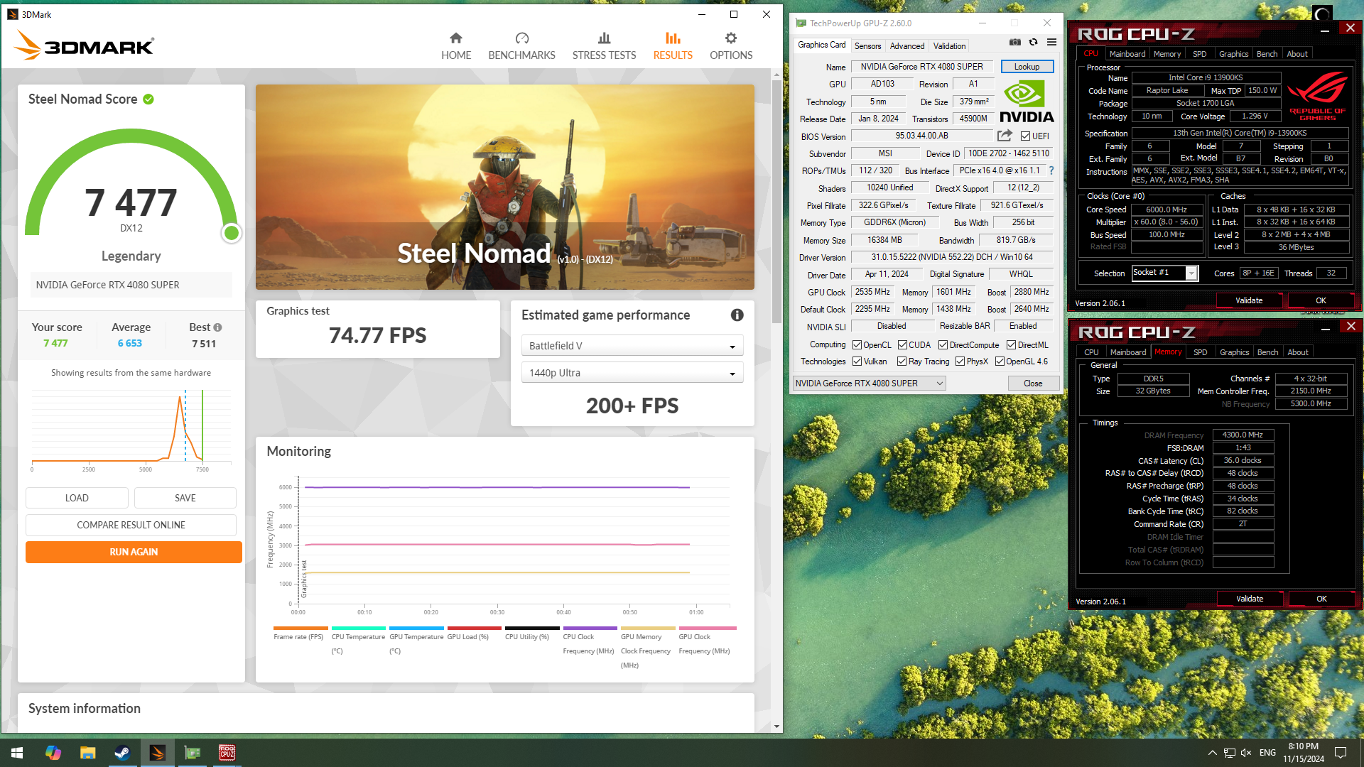
Task: Take GPU-Z screenshot with camera icon
Action: pyautogui.click(x=1015, y=43)
